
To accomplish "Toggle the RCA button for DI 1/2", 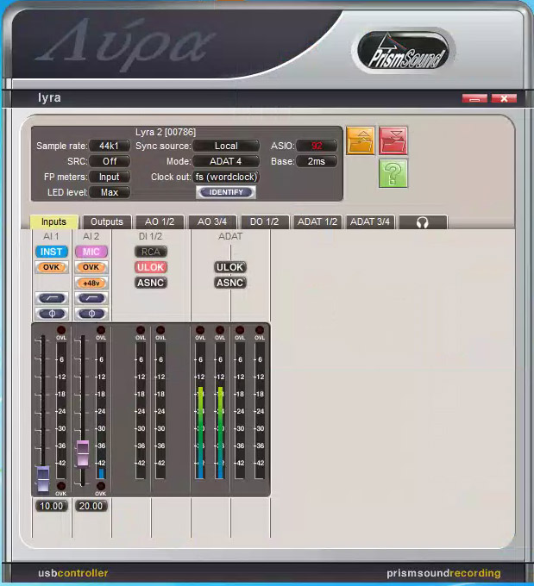I will [x=151, y=252].
